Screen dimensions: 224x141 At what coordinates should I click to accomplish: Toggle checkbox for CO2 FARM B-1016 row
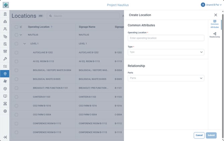click(16, 106)
